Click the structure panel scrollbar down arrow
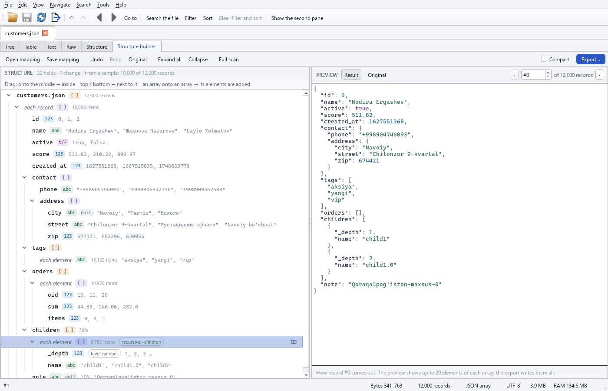608x391 pixels. [x=306, y=375]
